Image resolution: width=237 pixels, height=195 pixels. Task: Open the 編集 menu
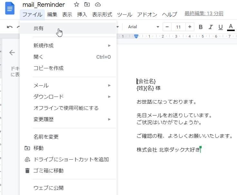point(52,14)
